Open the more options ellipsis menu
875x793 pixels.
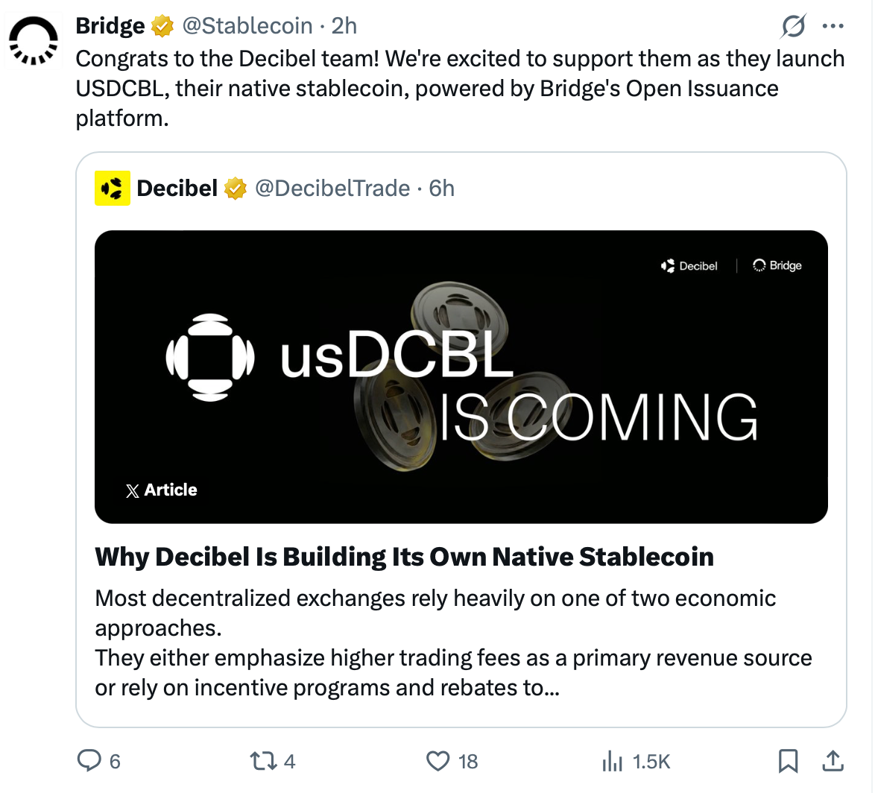[833, 25]
